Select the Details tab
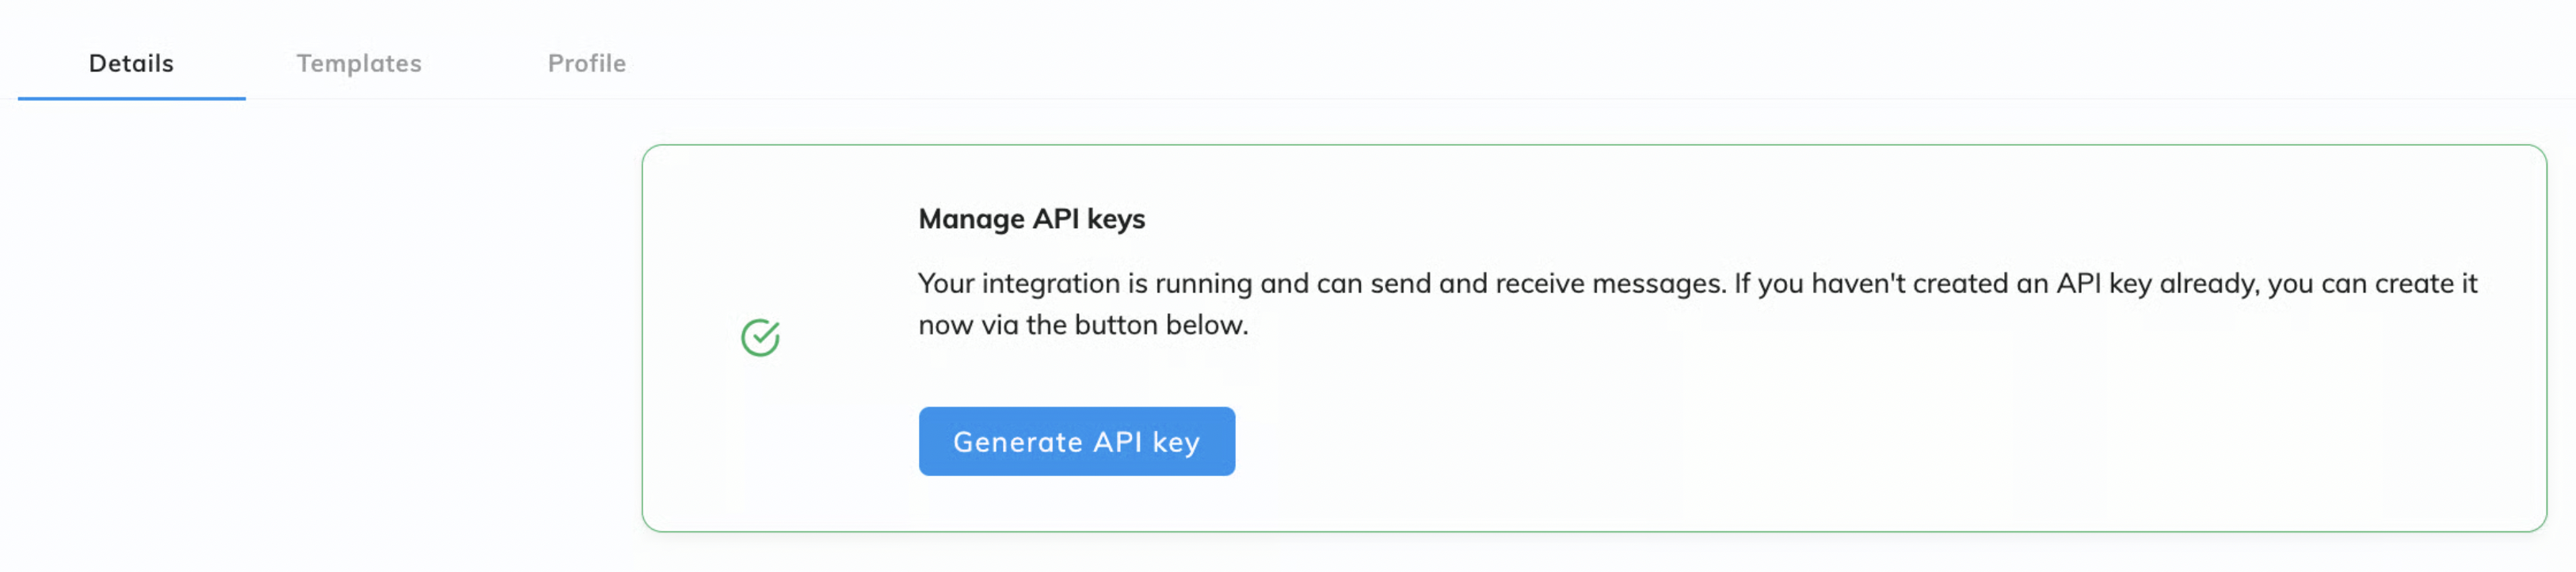 (131, 63)
